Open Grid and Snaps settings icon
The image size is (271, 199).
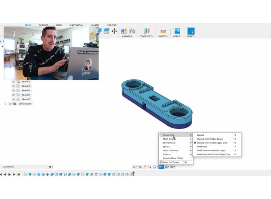[x=166, y=167]
